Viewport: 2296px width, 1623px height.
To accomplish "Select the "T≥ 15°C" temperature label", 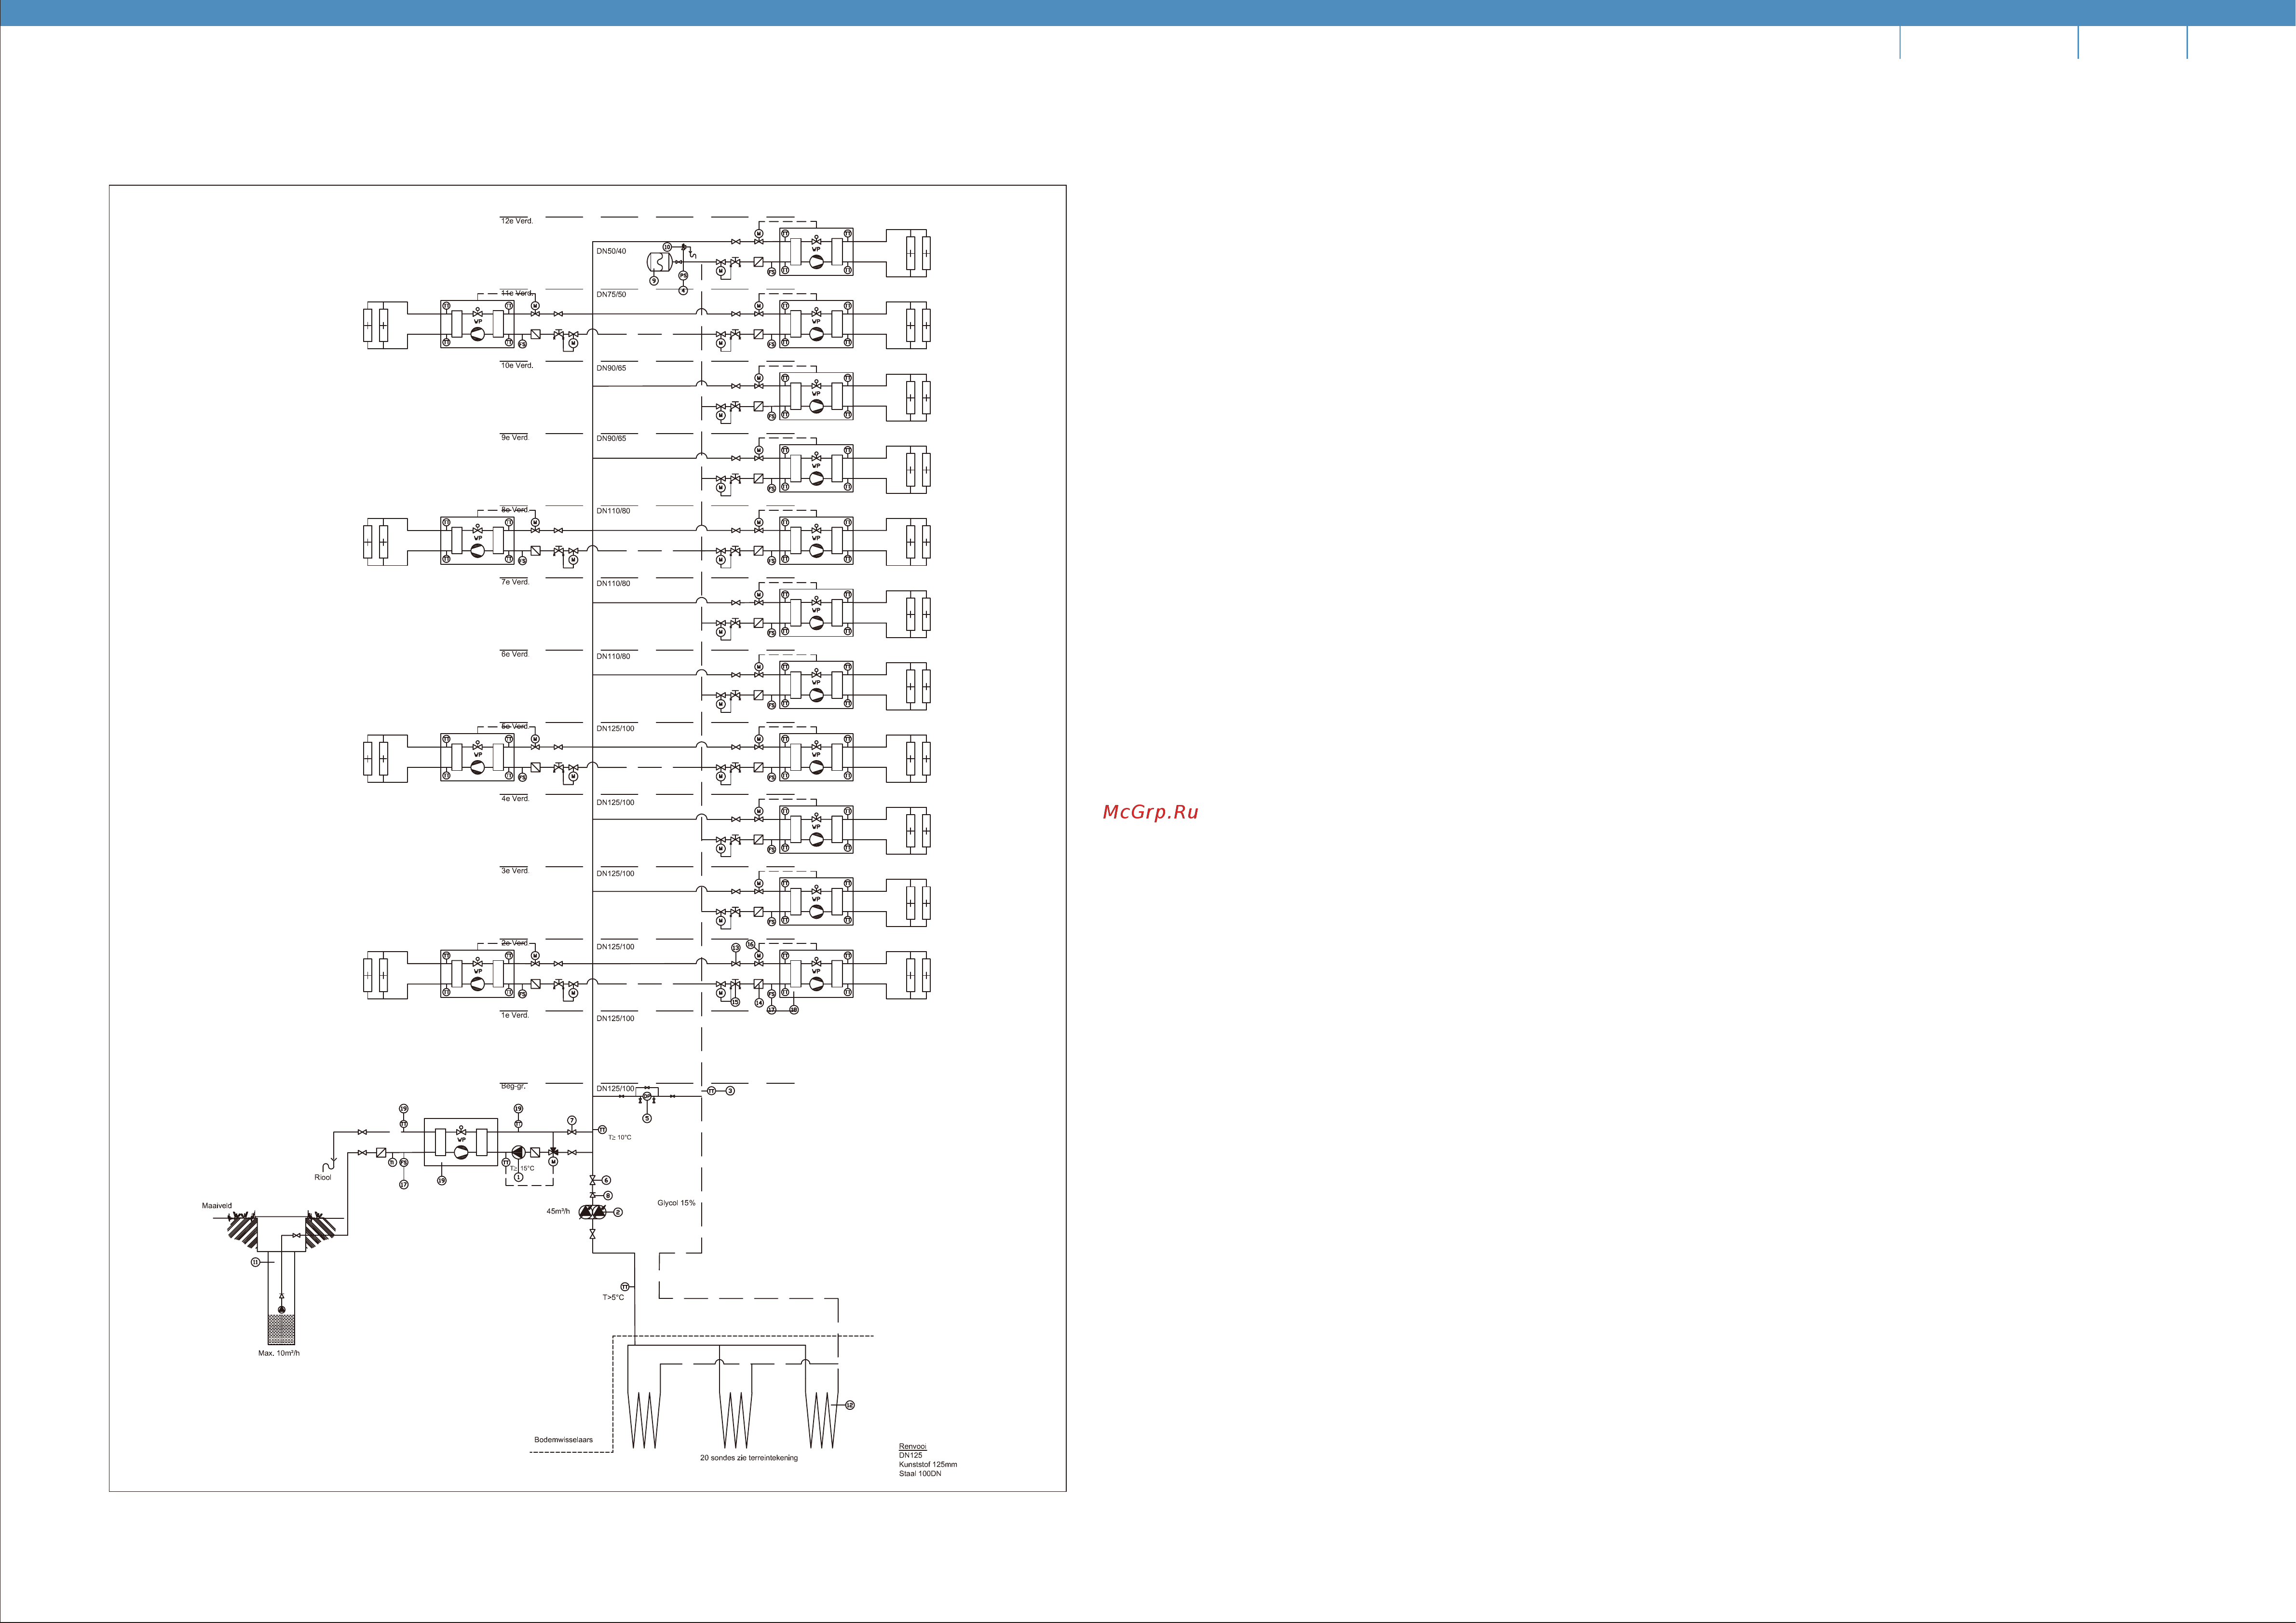I will tap(523, 1168).
